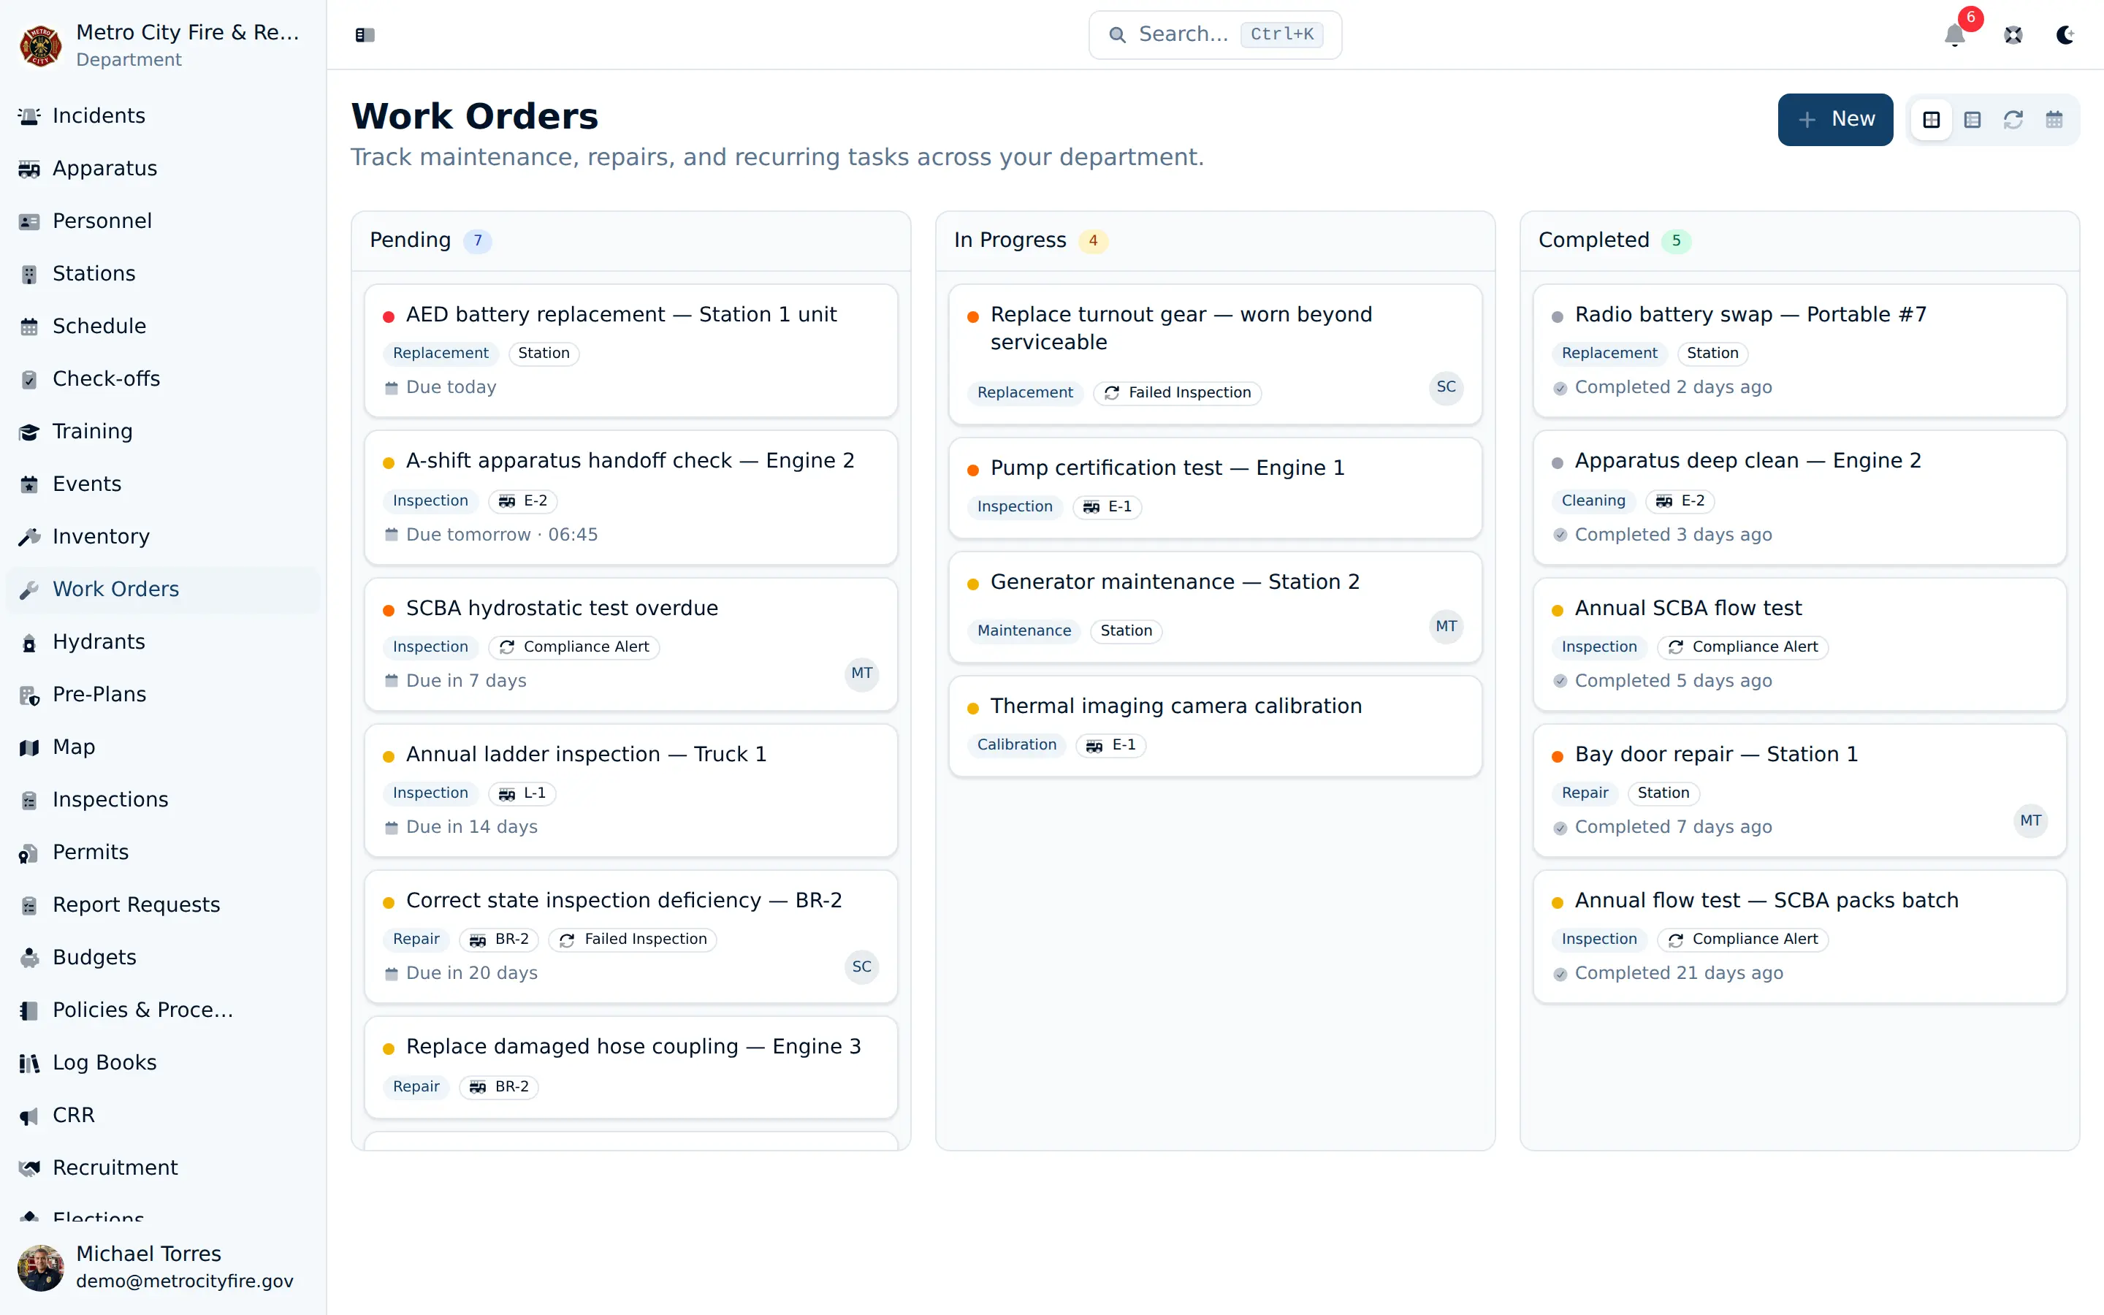
Task: Click the Pending count badge
Action: 477,241
